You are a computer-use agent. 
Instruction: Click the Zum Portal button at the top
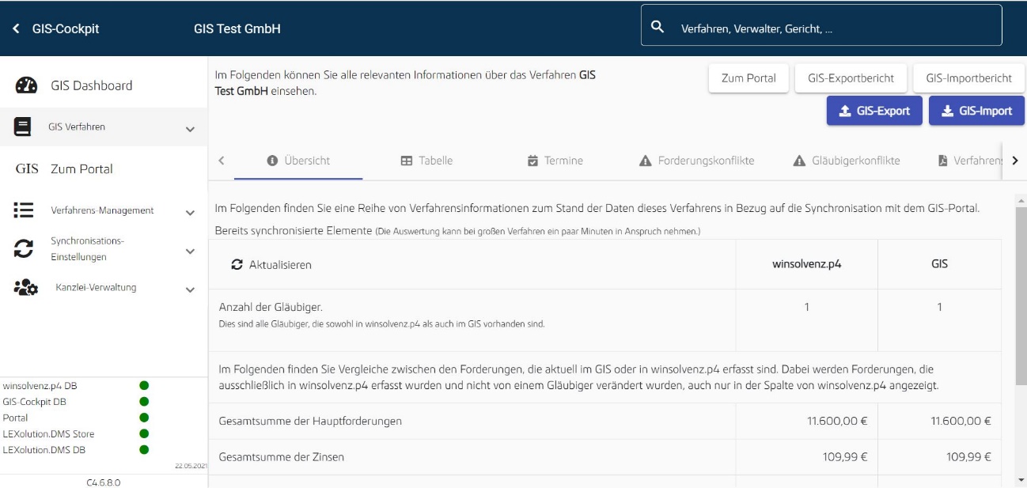[x=748, y=78]
